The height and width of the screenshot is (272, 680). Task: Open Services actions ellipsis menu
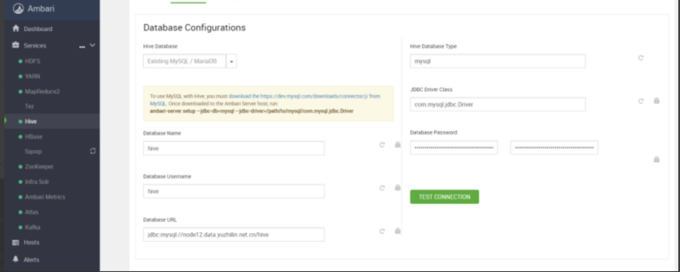82,46
